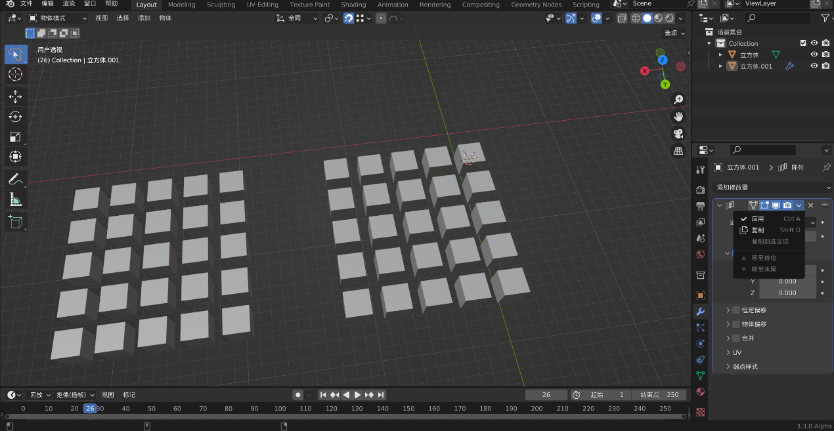The height and width of the screenshot is (431, 834).
Task: Open the 选项 button in viewport header
Action: point(674,33)
